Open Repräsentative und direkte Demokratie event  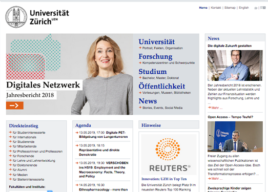tap(99, 152)
